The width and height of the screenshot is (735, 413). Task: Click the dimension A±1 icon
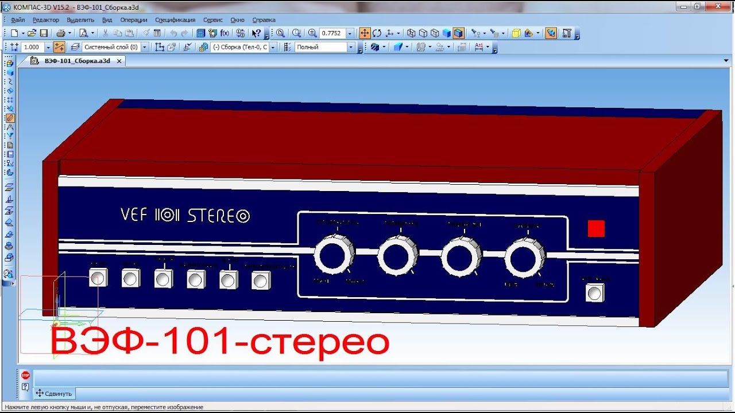479,47
